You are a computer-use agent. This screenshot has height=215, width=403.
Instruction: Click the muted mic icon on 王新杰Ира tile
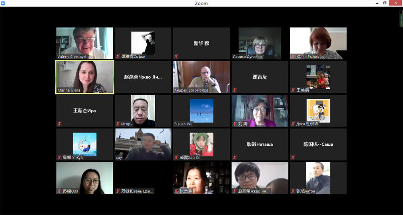pos(59,124)
